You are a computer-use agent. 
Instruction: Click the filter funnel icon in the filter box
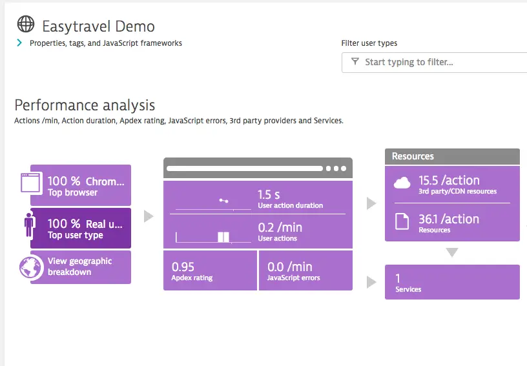(355, 61)
